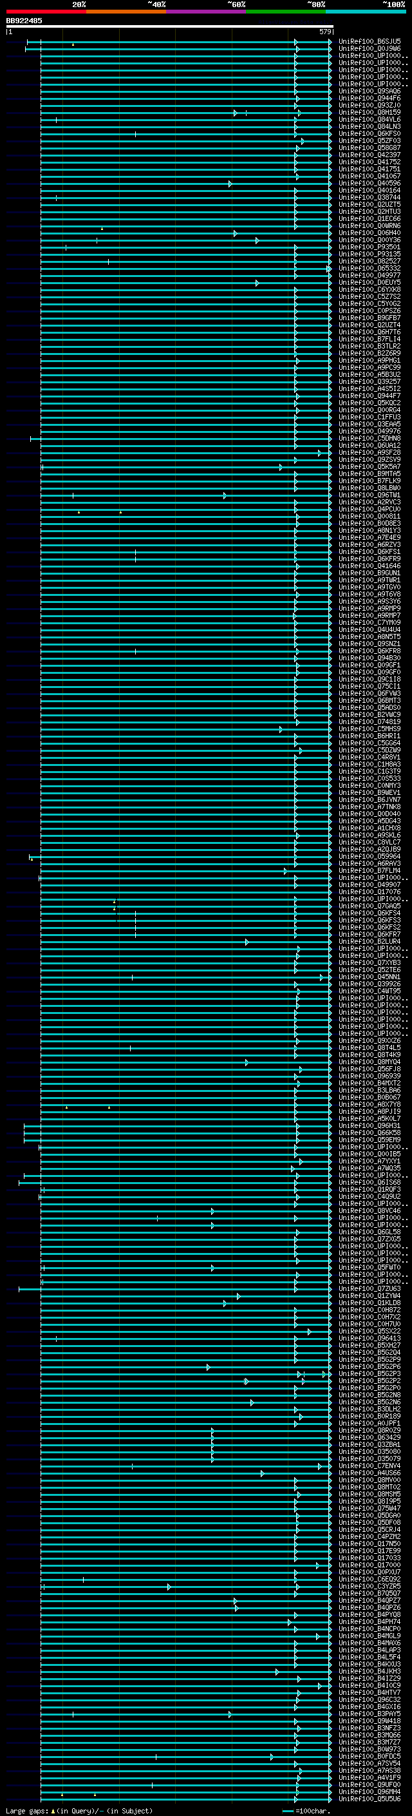412x1816 pixels.
Task: Click label UniRef100_Q9XXZ6
Action: 370,1040
